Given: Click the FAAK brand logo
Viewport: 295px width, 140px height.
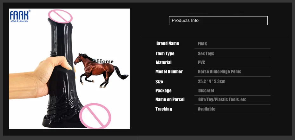Looking at the screenshot, I should [20, 16].
